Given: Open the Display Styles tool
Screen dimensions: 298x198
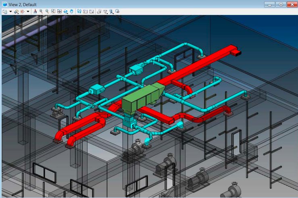Looking at the screenshot, I should click(16, 11).
